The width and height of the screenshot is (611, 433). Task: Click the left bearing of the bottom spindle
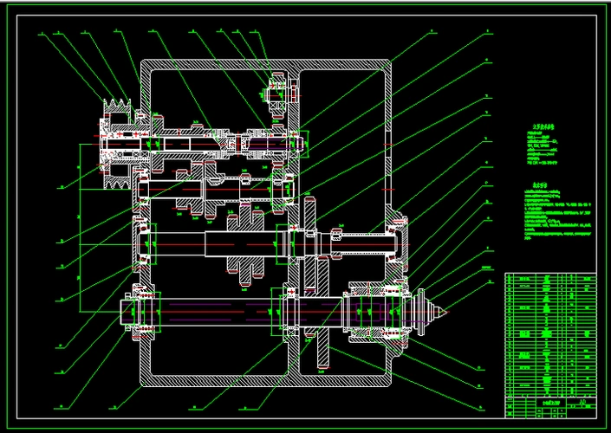[x=144, y=310]
